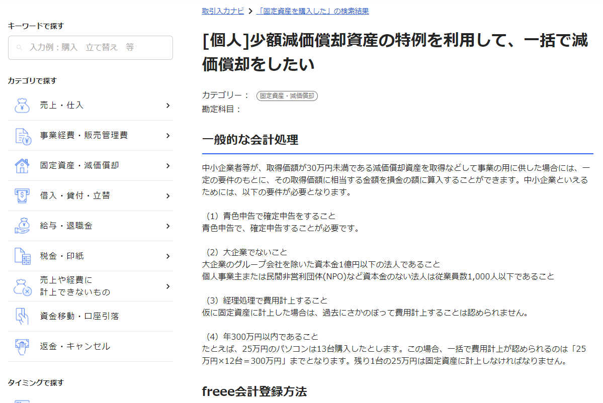The height and width of the screenshot is (403, 603).
Task: Click the freee会計登録方法 heading
Action: point(254,391)
